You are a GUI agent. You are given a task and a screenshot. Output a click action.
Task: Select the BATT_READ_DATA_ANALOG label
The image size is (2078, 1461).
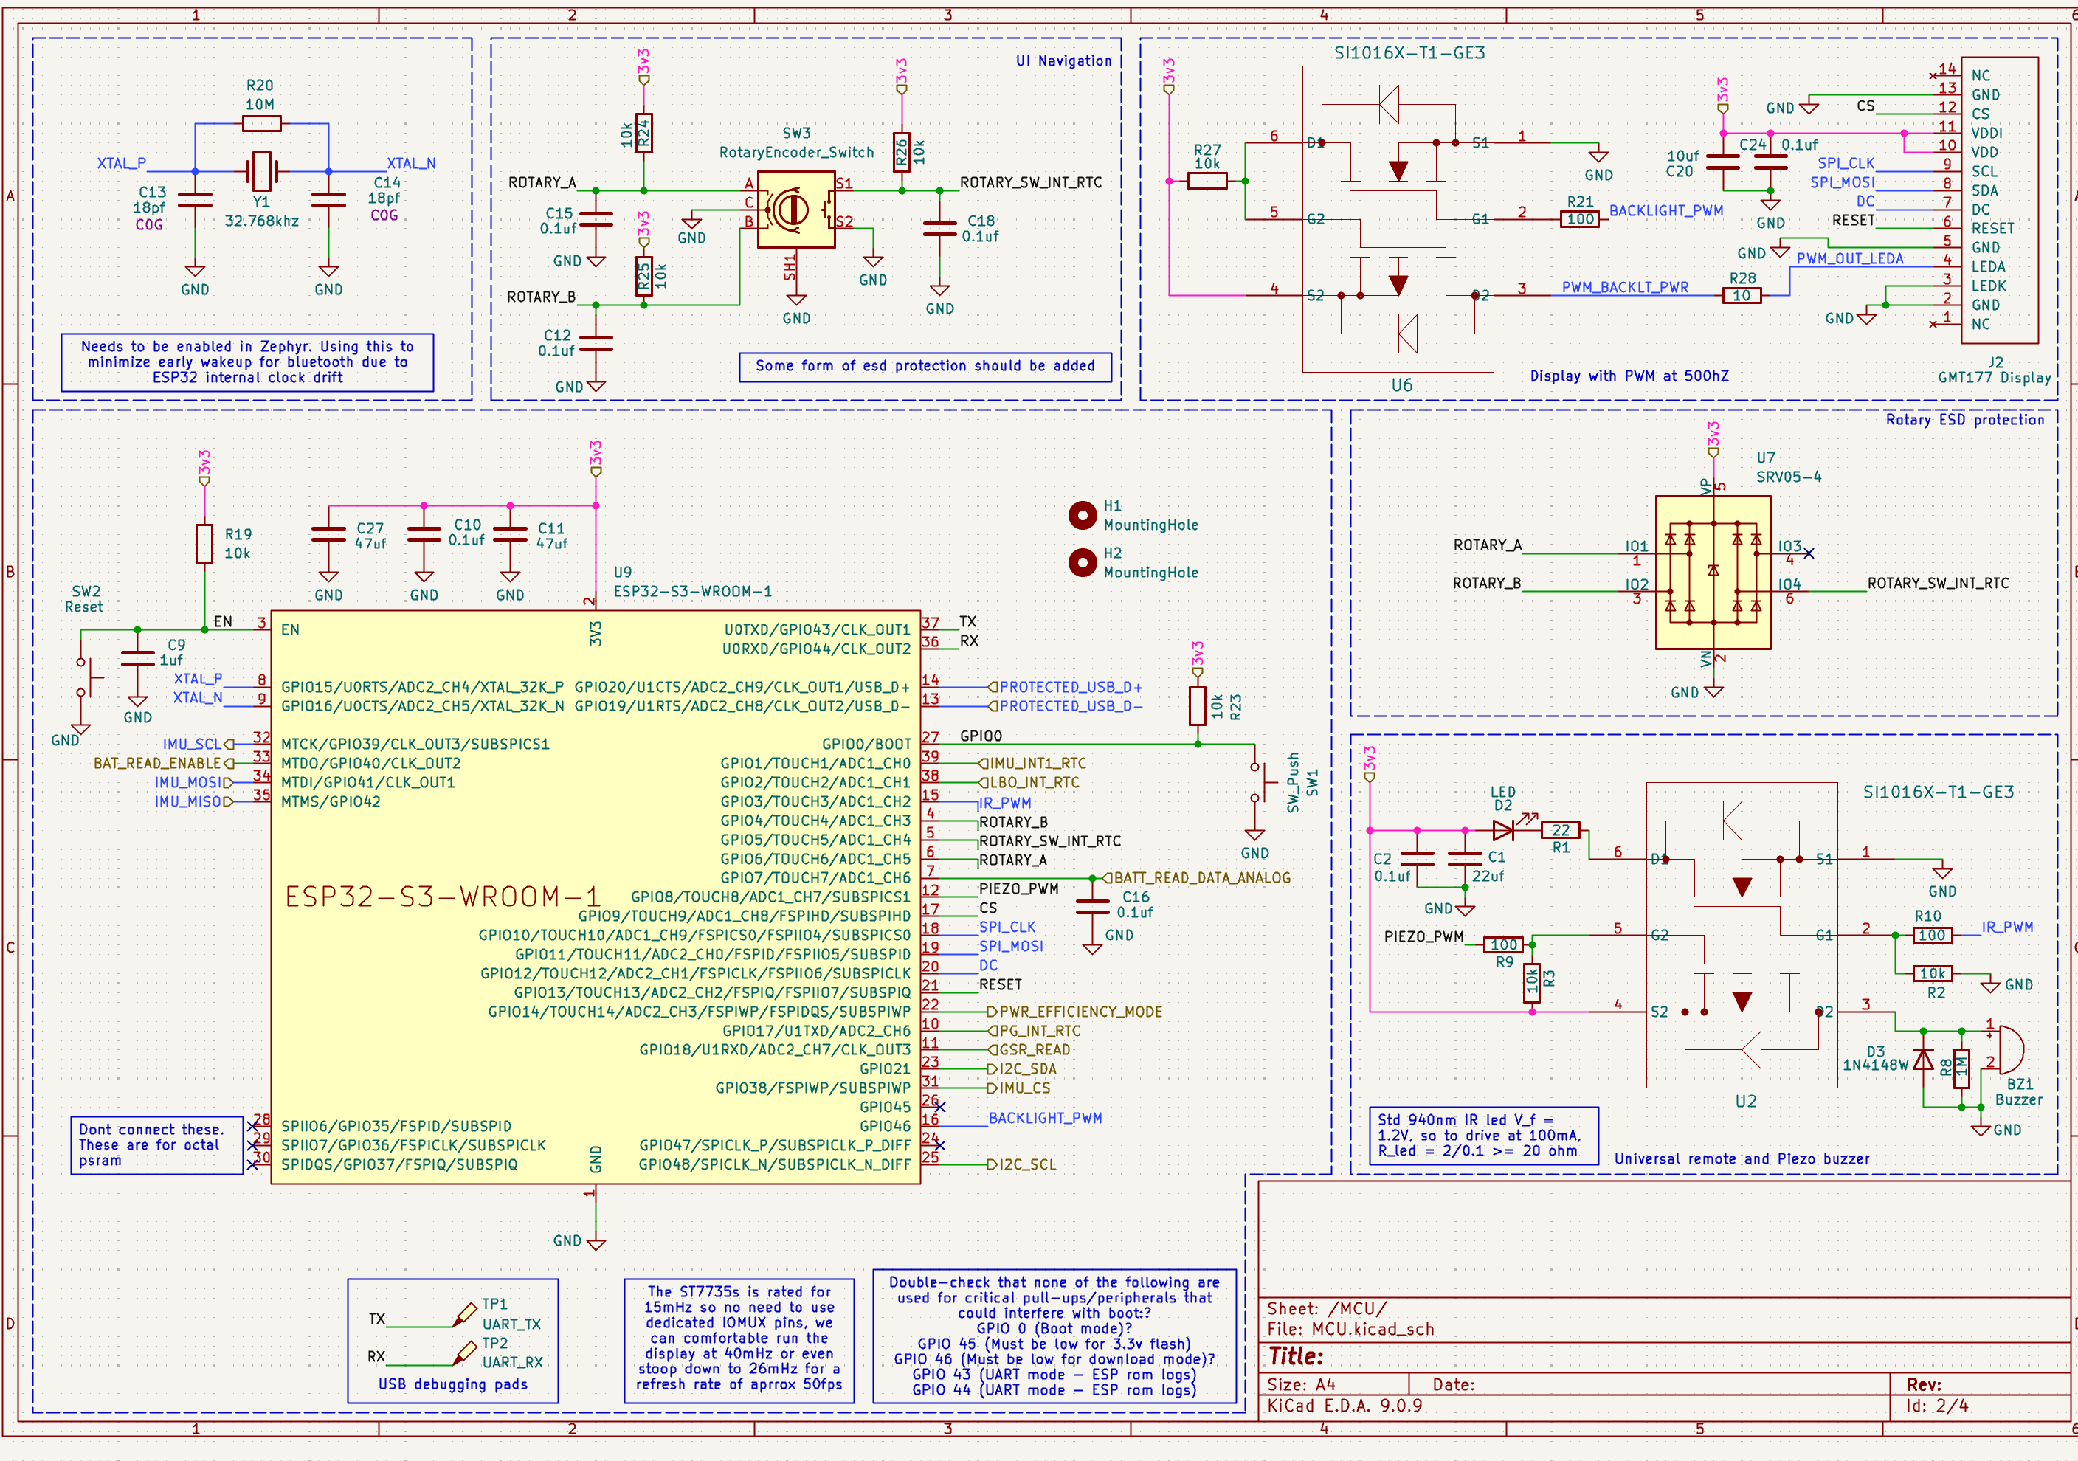(1195, 878)
